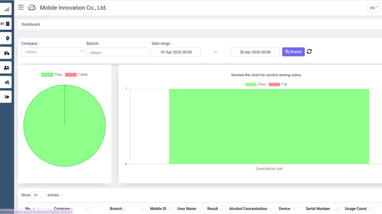Image resolution: width=382 pixels, height=214 pixels.
Task: Open the signal bars sidebar item
Action: coord(6,9)
